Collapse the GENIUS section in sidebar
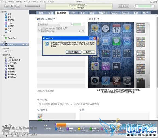 point(2,48)
